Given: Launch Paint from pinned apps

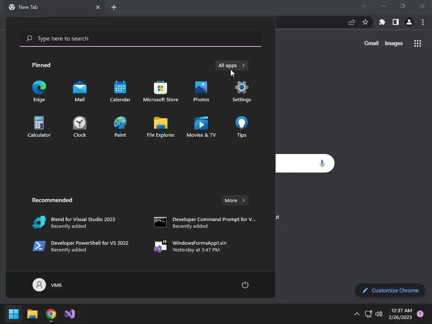Looking at the screenshot, I should click(120, 127).
